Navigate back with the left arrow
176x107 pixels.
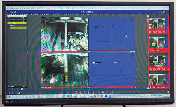click(x=12, y=93)
